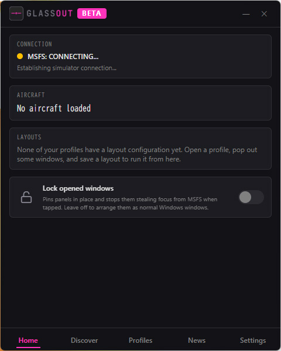Enable the Lock opened windows toggle
Screen dimensions: 281x351
[251, 197]
